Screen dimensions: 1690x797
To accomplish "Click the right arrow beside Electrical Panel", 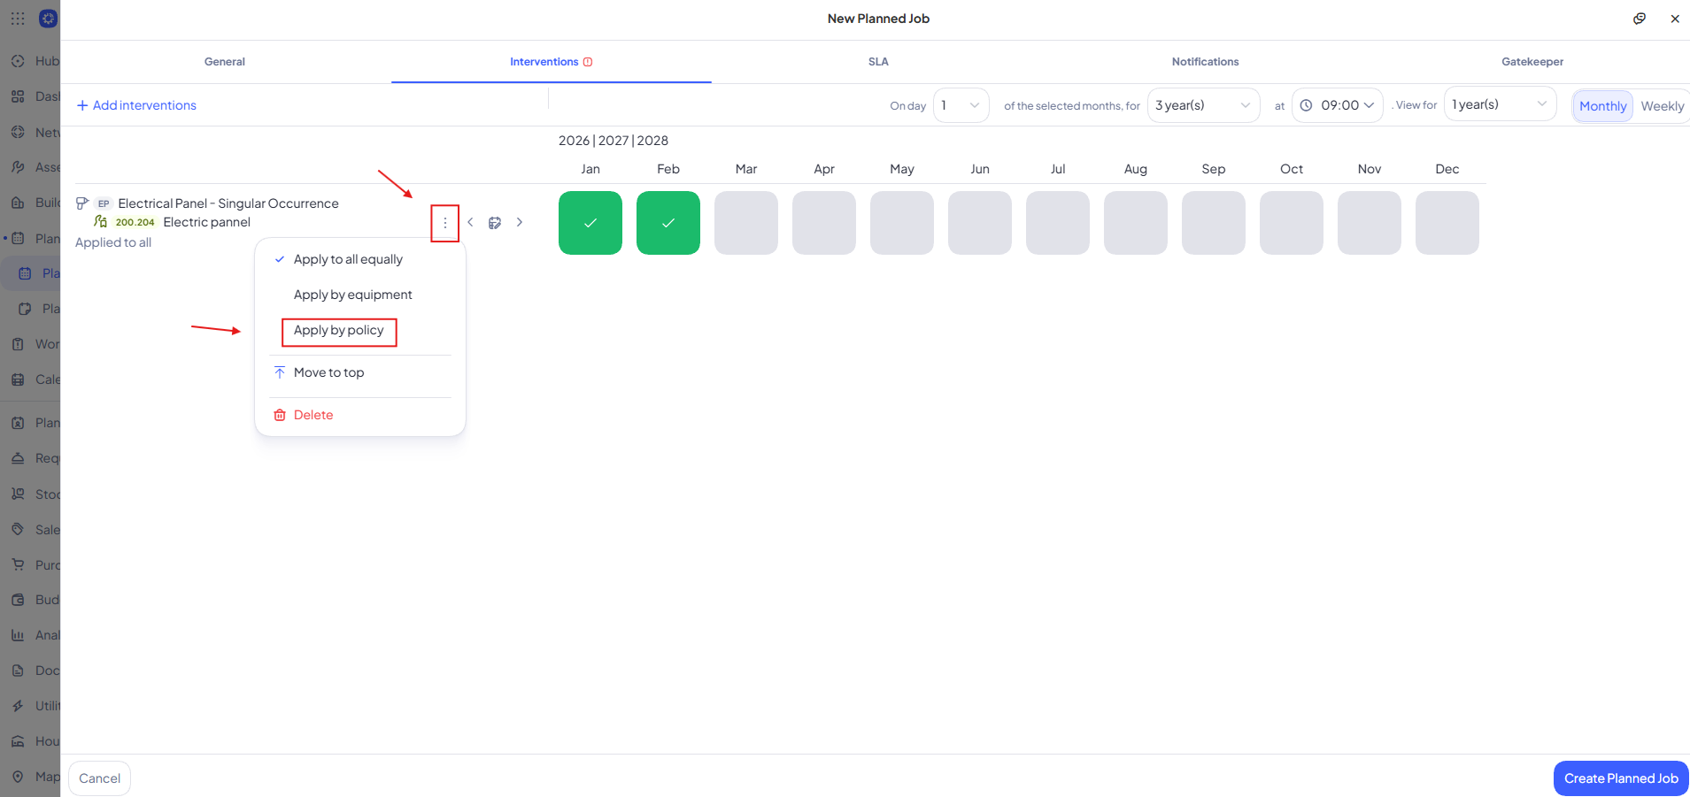I will 520,223.
